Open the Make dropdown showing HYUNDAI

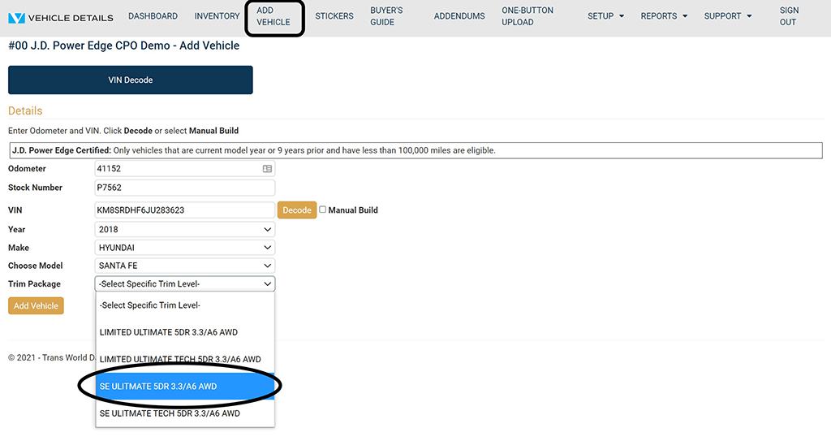pyautogui.click(x=185, y=247)
